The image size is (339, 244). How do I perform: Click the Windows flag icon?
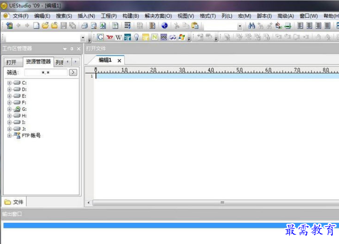click(182, 37)
